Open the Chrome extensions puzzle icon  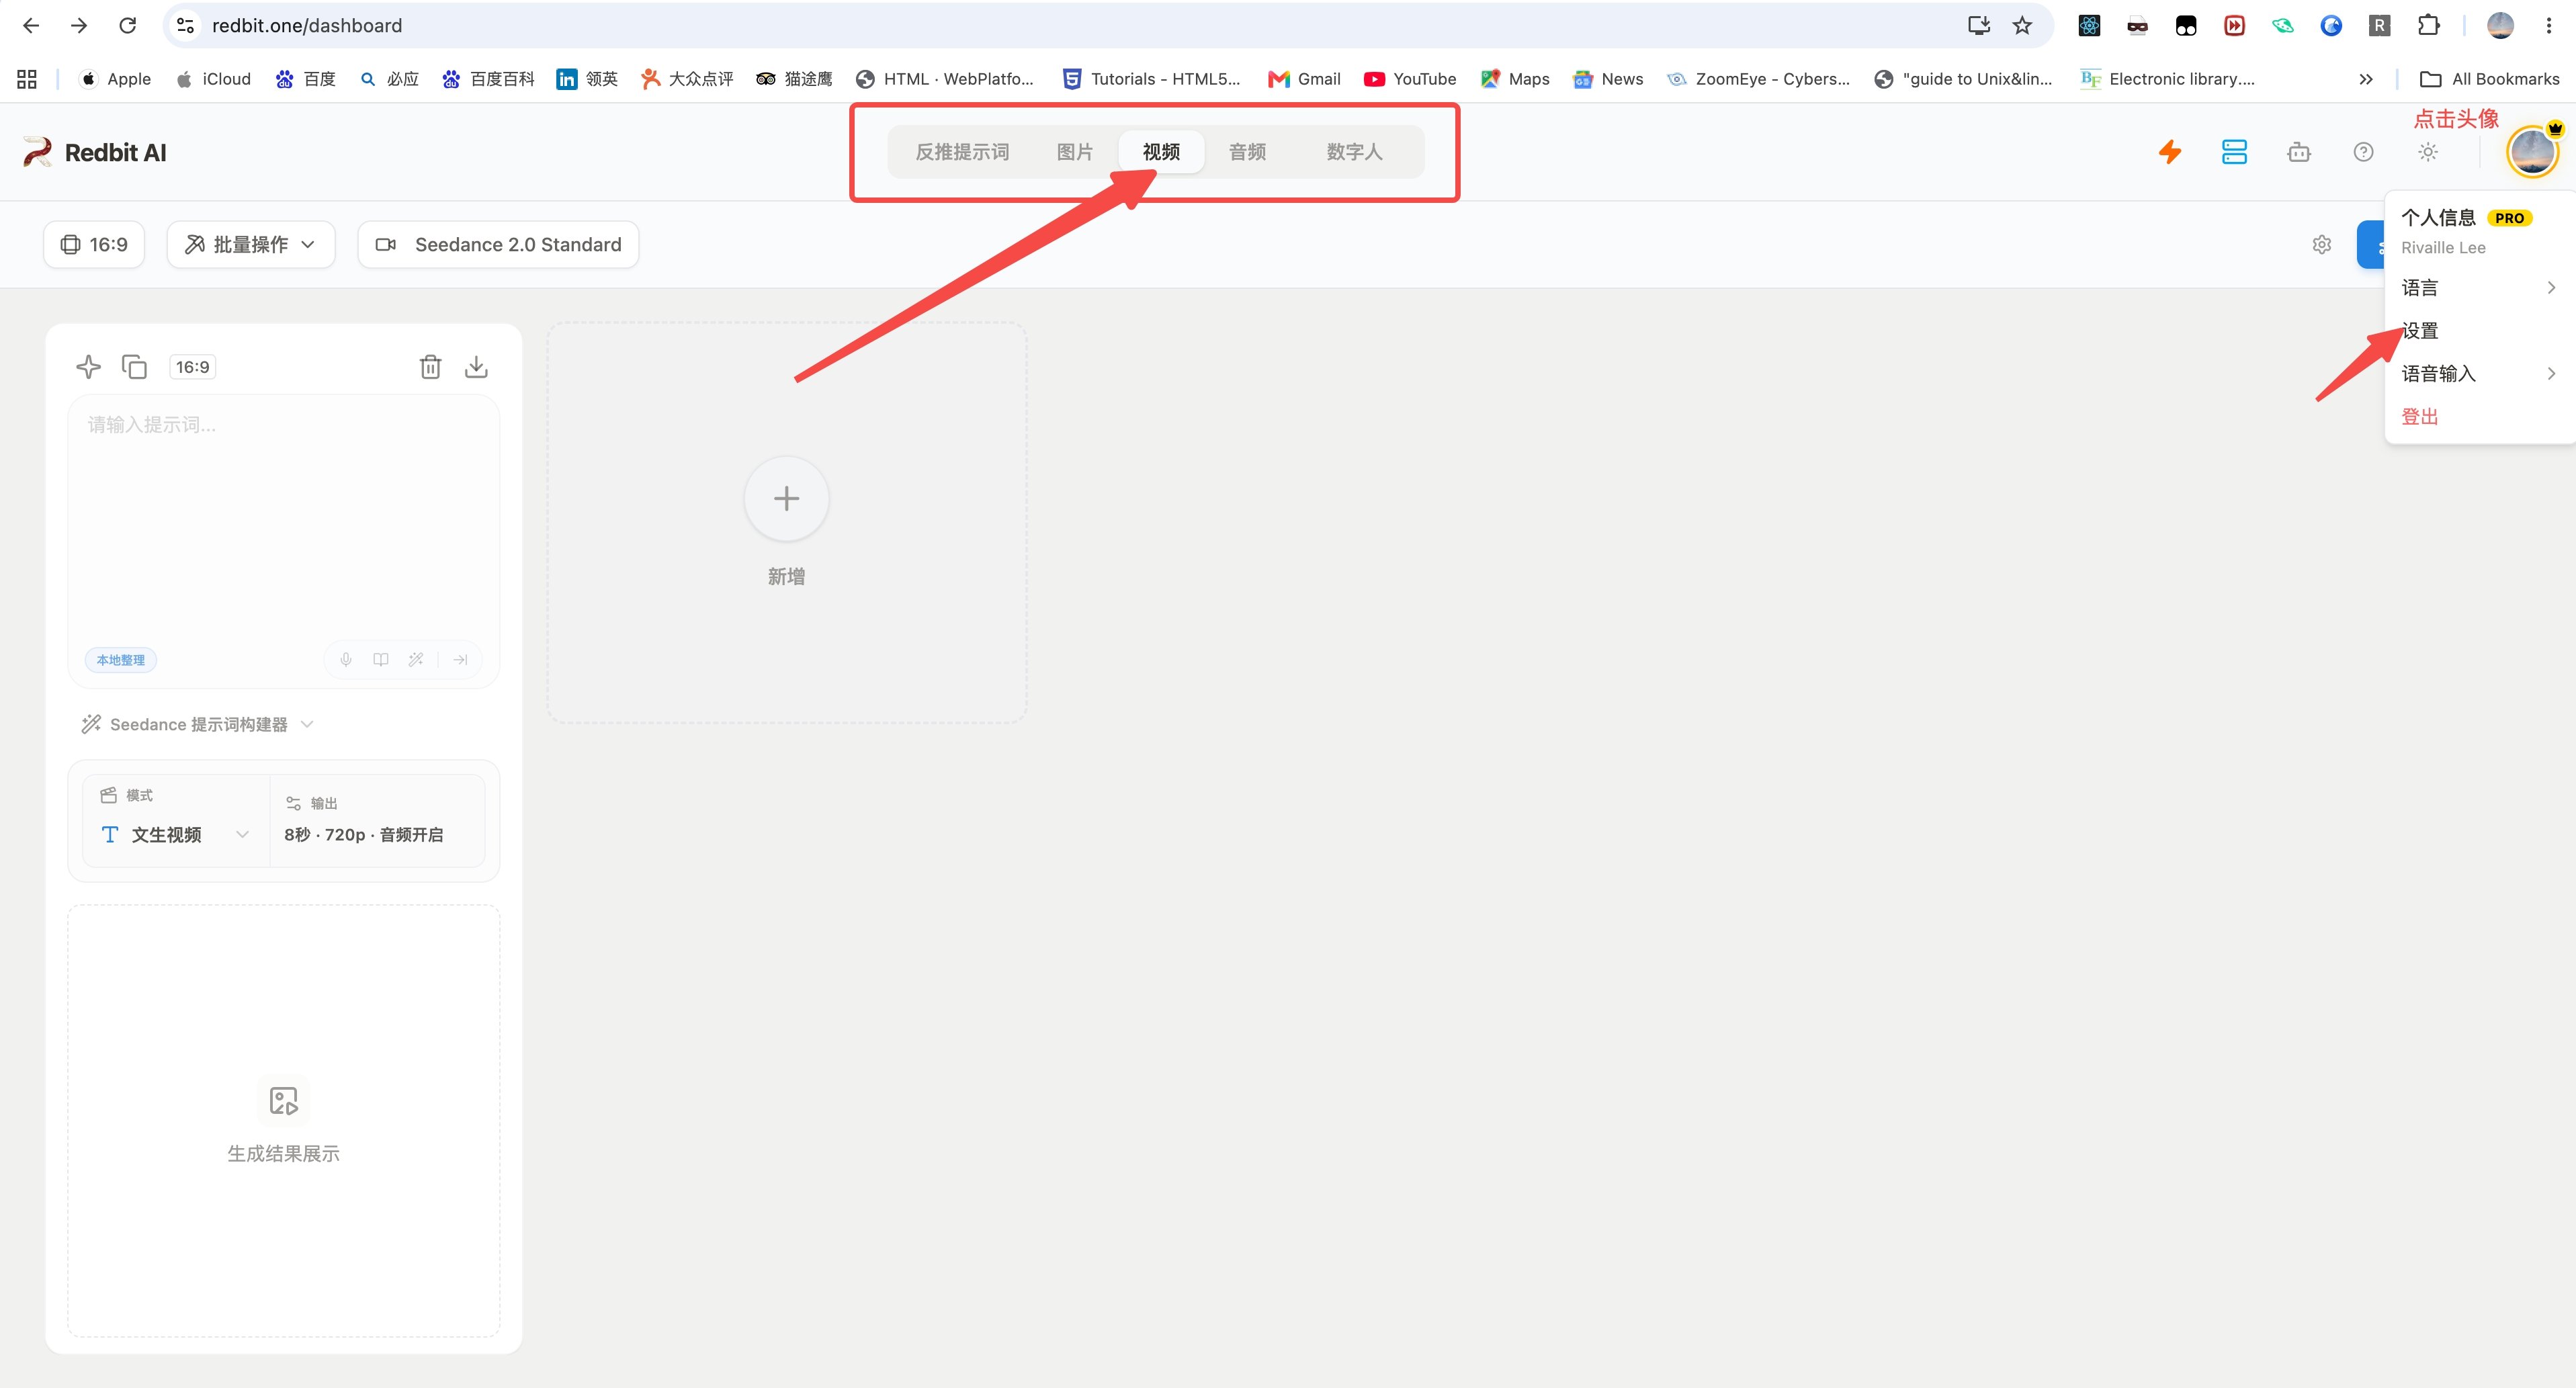click(x=2428, y=26)
